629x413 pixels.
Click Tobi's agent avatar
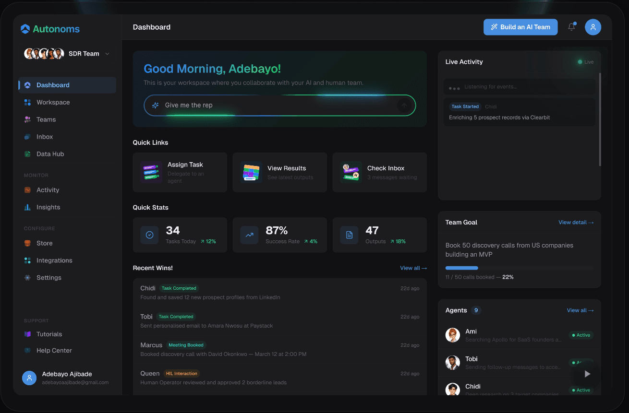click(x=452, y=362)
